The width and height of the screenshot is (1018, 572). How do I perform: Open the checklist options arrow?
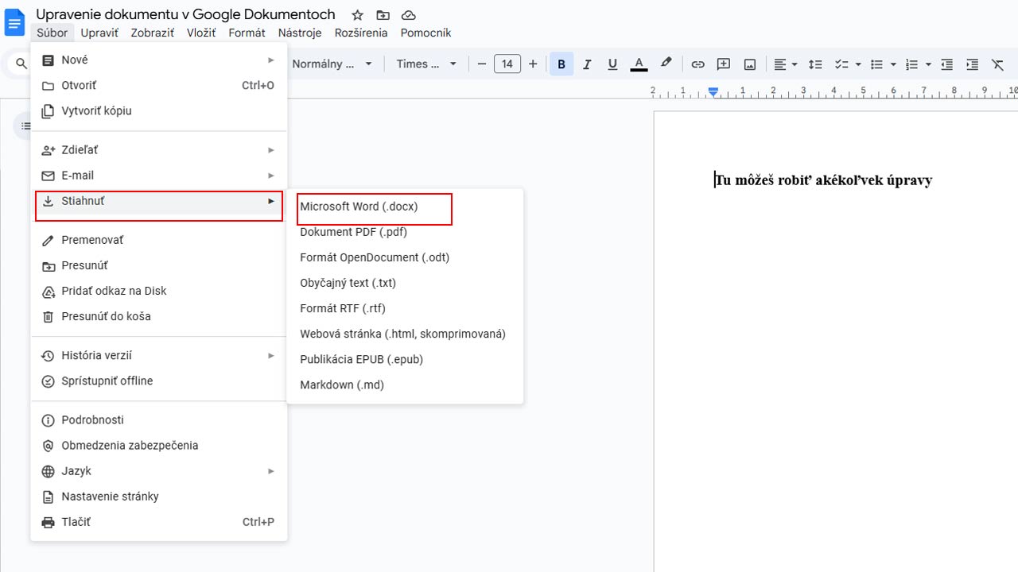(857, 64)
